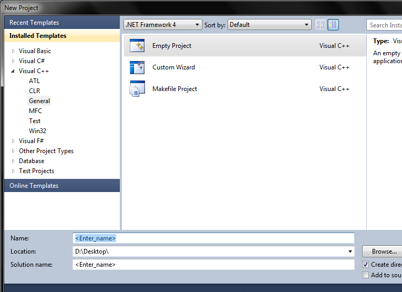Click Visual C++ type in Custom Wizard row
Screen dimensions: 402x292
pos(334,67)
